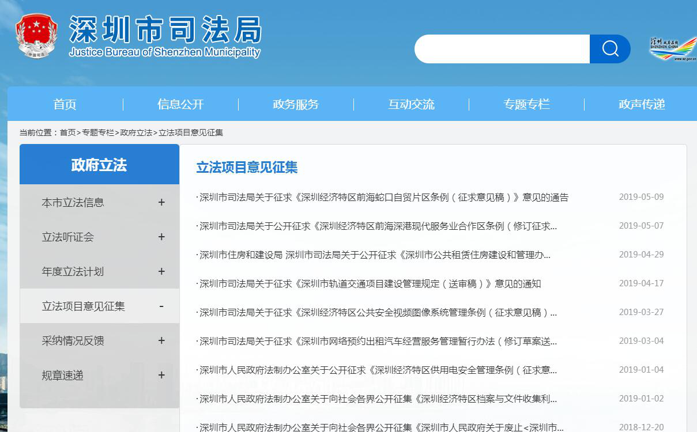Screen dimensions: 697x432
Task: Open the 互动交流 navigation item
Action: click(411, 104)
